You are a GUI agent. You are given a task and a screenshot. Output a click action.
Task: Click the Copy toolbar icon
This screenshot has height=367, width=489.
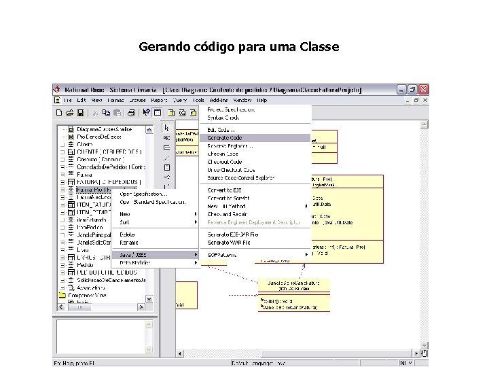click(x=106, y=113)
